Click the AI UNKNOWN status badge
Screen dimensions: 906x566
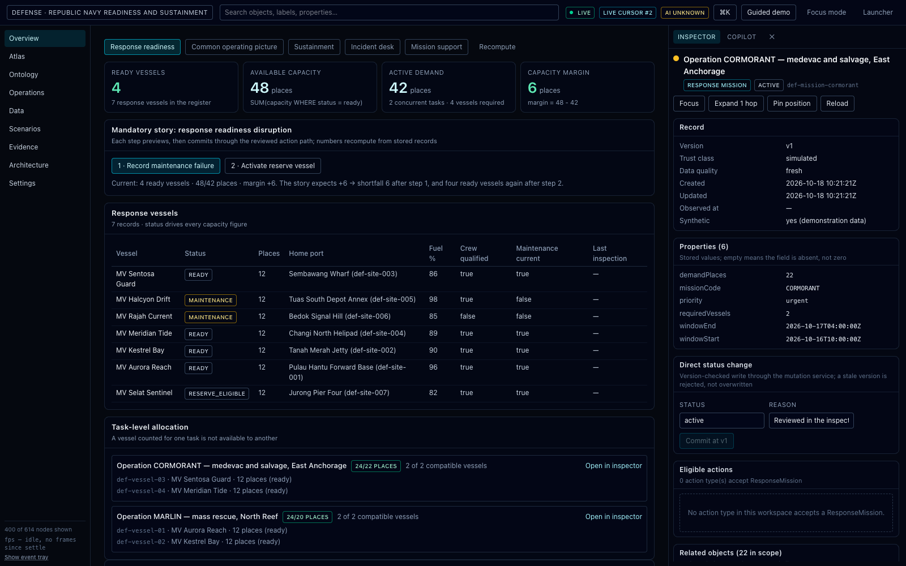click(685, 12)
